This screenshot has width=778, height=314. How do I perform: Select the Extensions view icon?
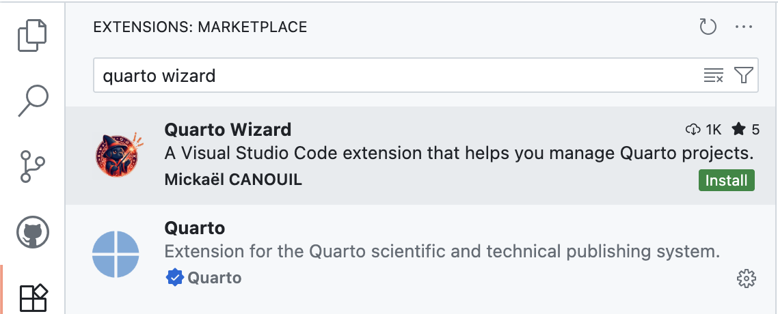pyautogui.click(x=32, y=298)
